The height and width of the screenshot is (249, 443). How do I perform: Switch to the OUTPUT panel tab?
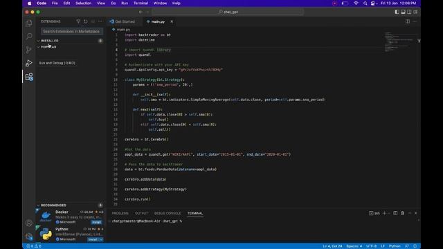pos(141,213)
